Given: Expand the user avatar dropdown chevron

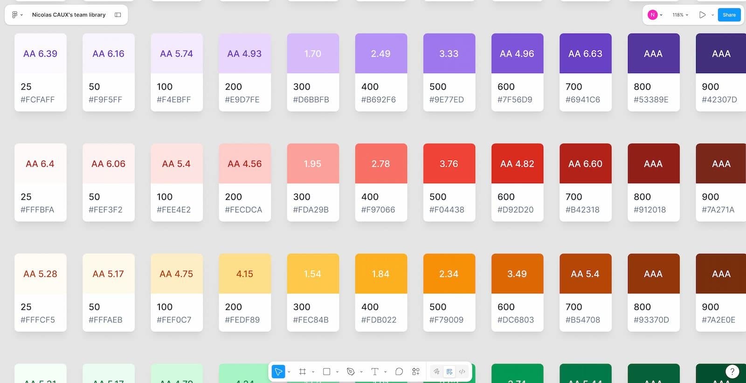Looking at the screenshot, I should point(661,15).
